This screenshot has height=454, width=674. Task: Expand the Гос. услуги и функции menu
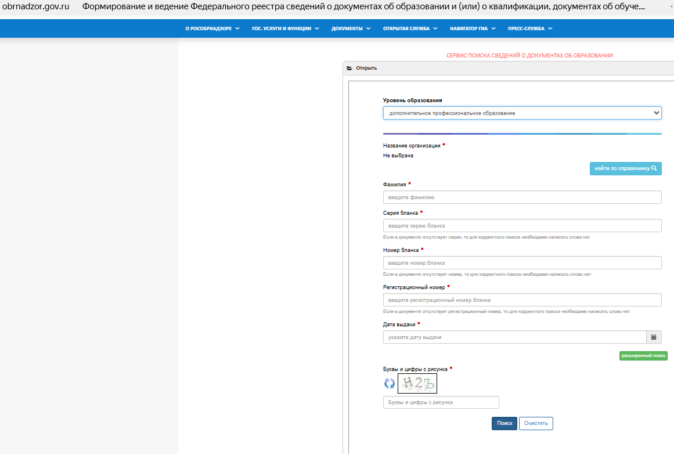point(286,28)
